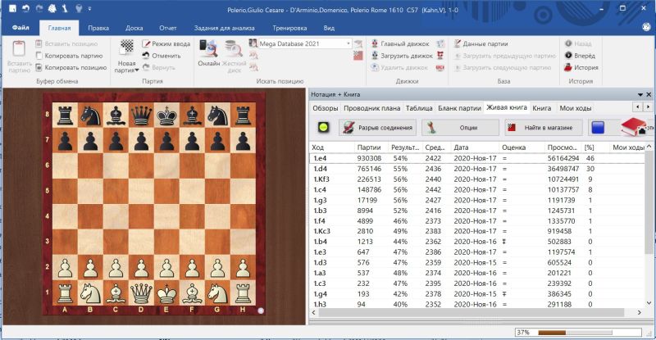Expand the Mega Database 2021 dropdown
The width and height of the screenshot is (656, 340).
[348, 43]
